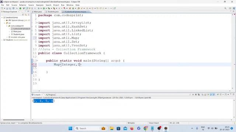Collapse the com.codesprint package node
236x132 pixels.
pyautogui.click(x=7, y=26)
